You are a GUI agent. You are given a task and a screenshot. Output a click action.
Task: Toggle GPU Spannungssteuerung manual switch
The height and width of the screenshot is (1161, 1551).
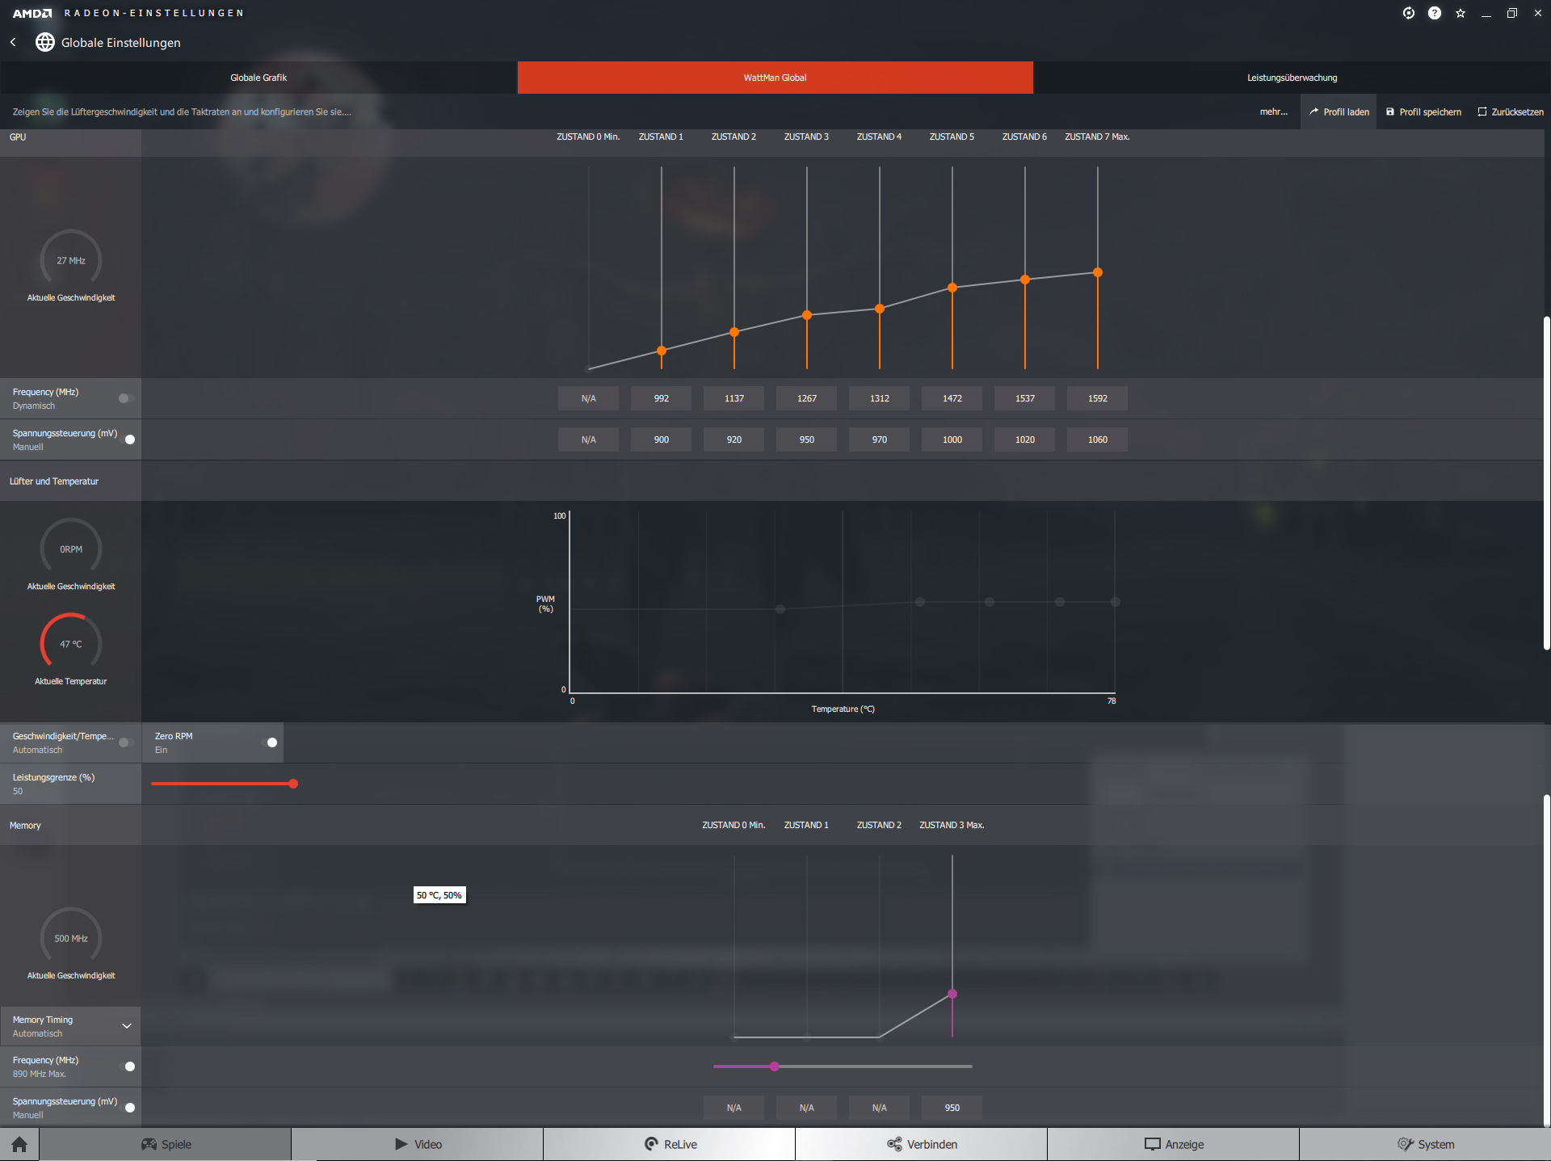(128, 440)
